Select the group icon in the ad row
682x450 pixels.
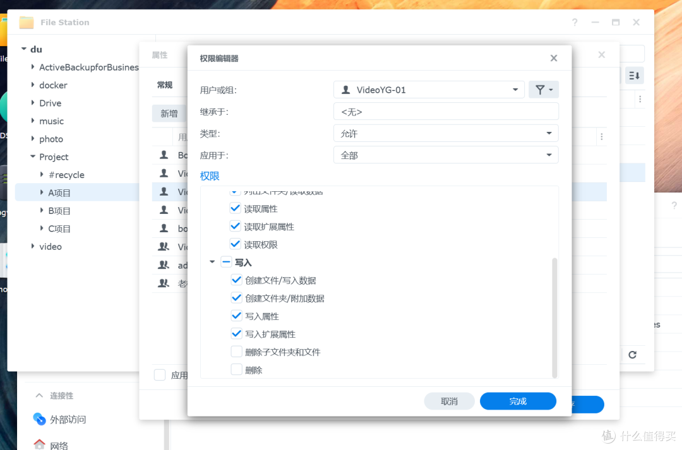tap(164, 265)
